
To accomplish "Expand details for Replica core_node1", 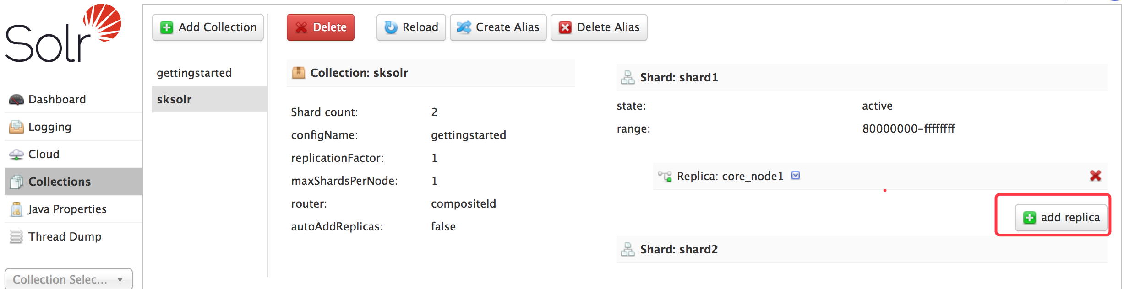I will point(796,176).
